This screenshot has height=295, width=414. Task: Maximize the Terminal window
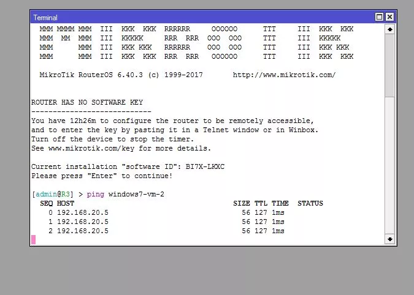click(379, 17)
